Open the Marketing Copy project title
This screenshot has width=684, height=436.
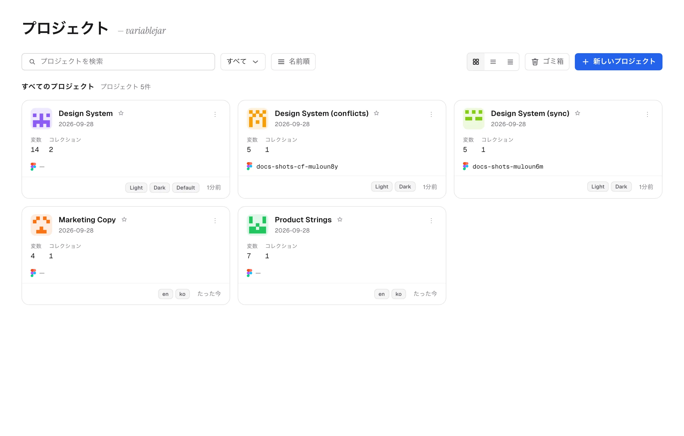coord(87,220)
